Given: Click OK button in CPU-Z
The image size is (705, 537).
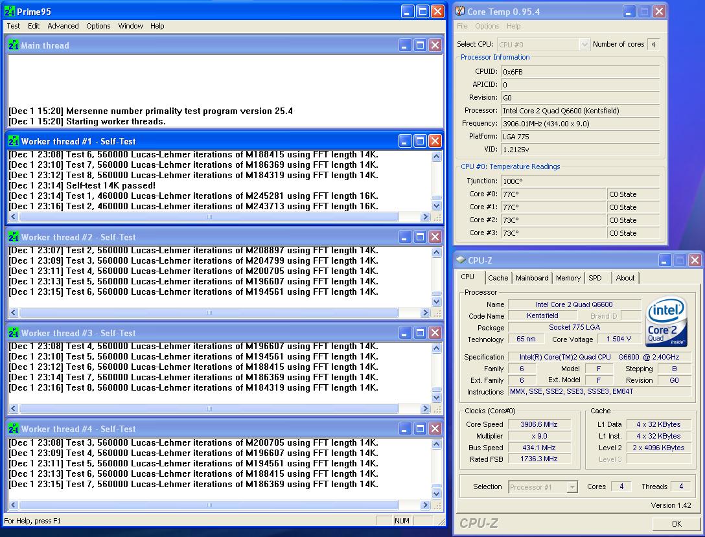Looking at the screenshot, I should tap(676, 523).
